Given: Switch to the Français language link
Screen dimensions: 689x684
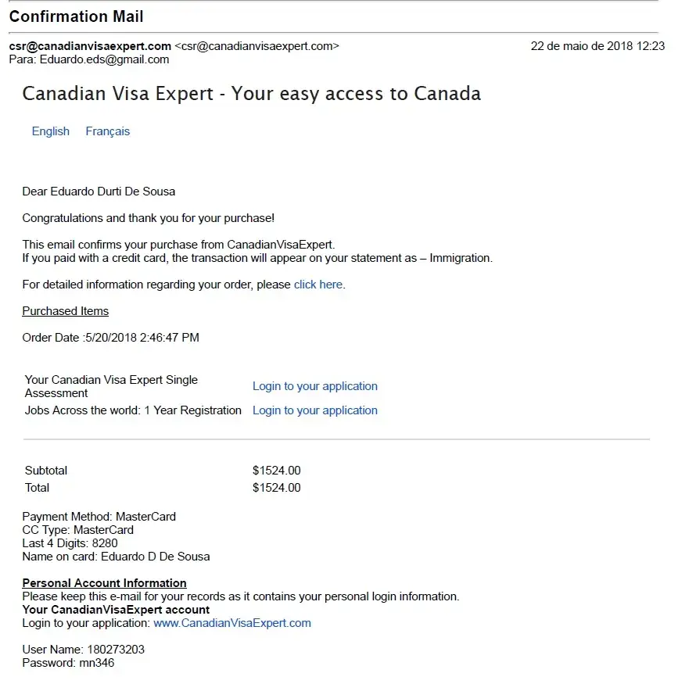Looking at the screenshot, I should (x=107, y=131).
